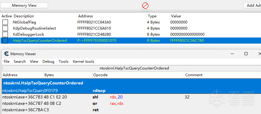Click the Bytes column header

(x=49, y=75)
